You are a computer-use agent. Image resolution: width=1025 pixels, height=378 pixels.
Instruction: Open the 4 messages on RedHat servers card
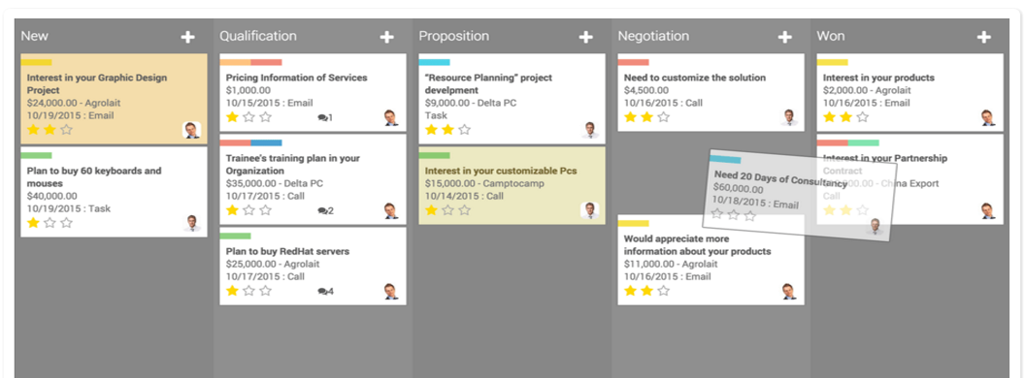tap(325, 291)
